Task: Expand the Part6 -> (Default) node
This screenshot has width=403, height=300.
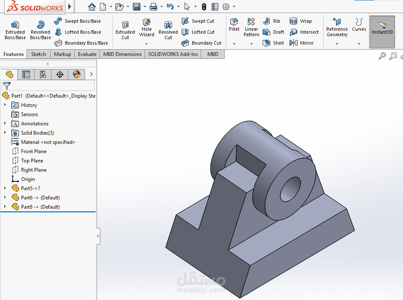Action: coord(5,197)
